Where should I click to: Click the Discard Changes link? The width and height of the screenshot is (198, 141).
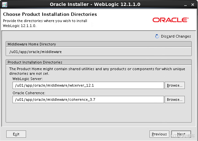pyautogui.click(x=176, y=36)
